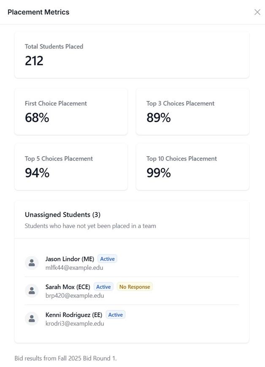Viewport: 265px width, 367px height.
Task: Select the Top 5 Choices Placement card
Action: click(71, 167)
